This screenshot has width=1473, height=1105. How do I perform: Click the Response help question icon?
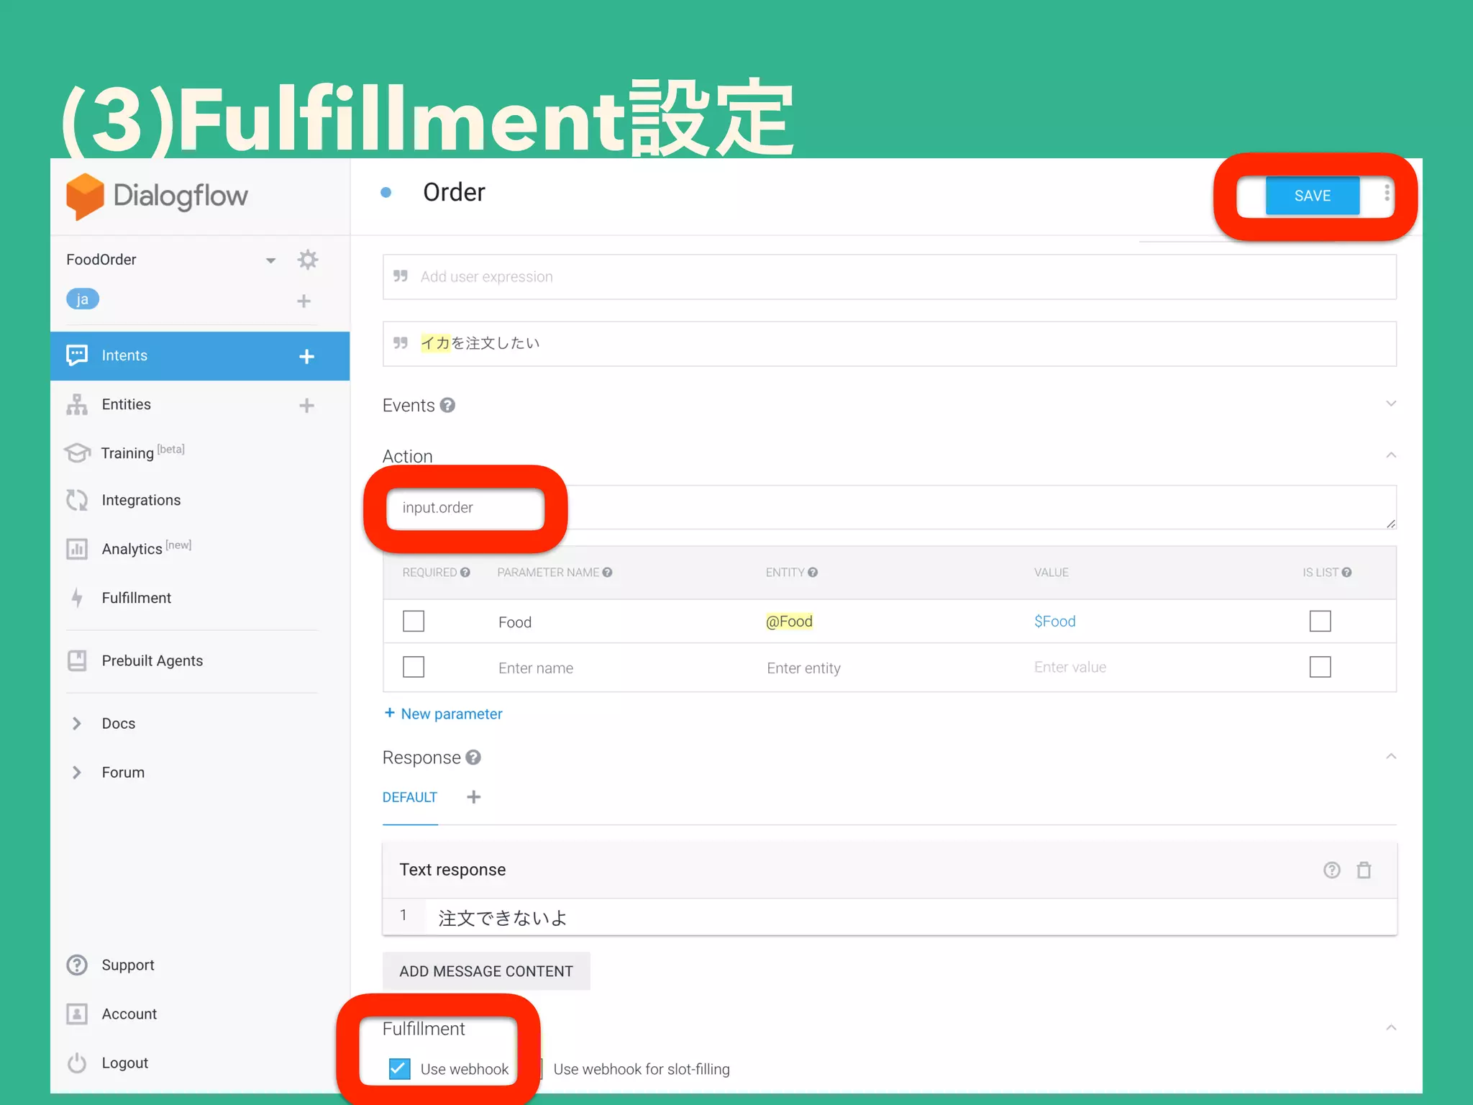(473, 758)
